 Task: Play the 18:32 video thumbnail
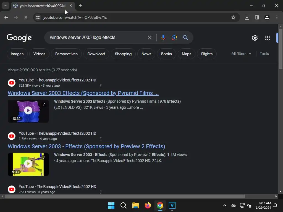tap(28, 111)
